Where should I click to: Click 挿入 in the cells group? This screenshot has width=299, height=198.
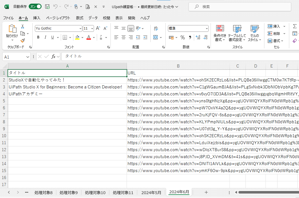274,26
